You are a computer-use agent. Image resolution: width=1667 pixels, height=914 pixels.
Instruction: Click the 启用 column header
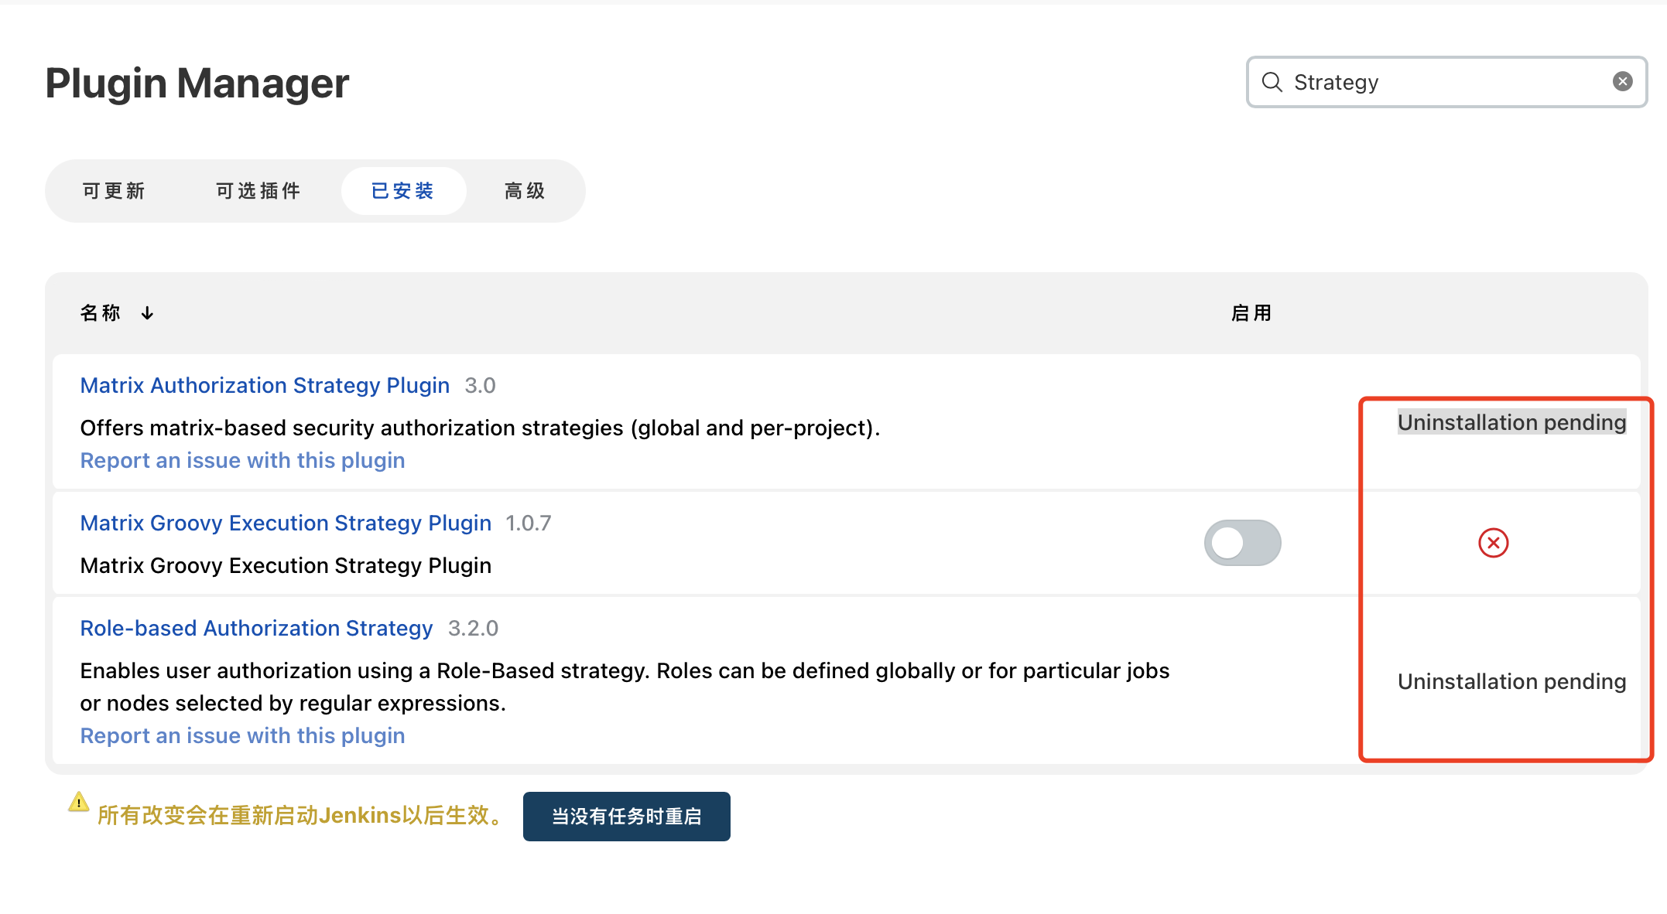point(1251,313)
